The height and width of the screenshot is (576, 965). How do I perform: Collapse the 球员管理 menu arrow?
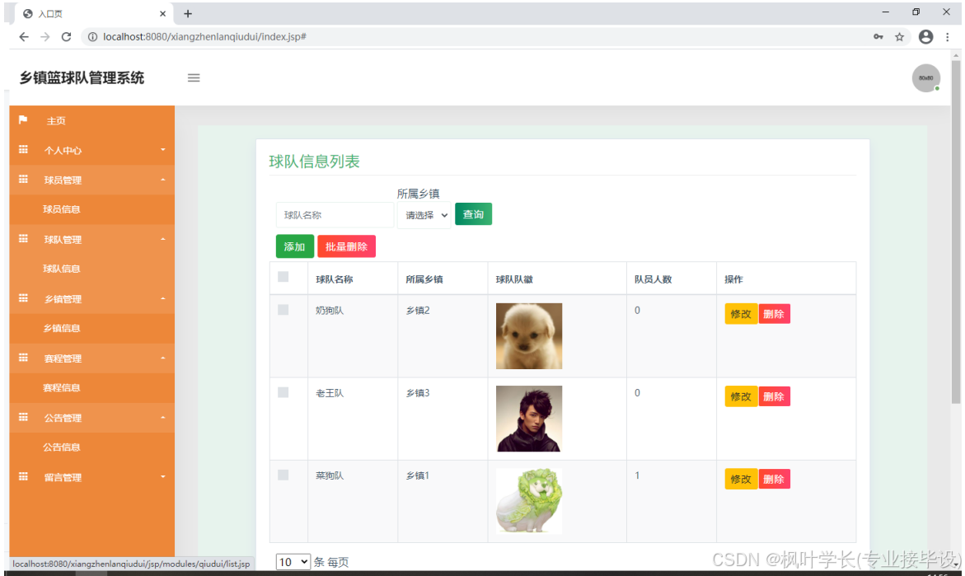tap(163, 180)
